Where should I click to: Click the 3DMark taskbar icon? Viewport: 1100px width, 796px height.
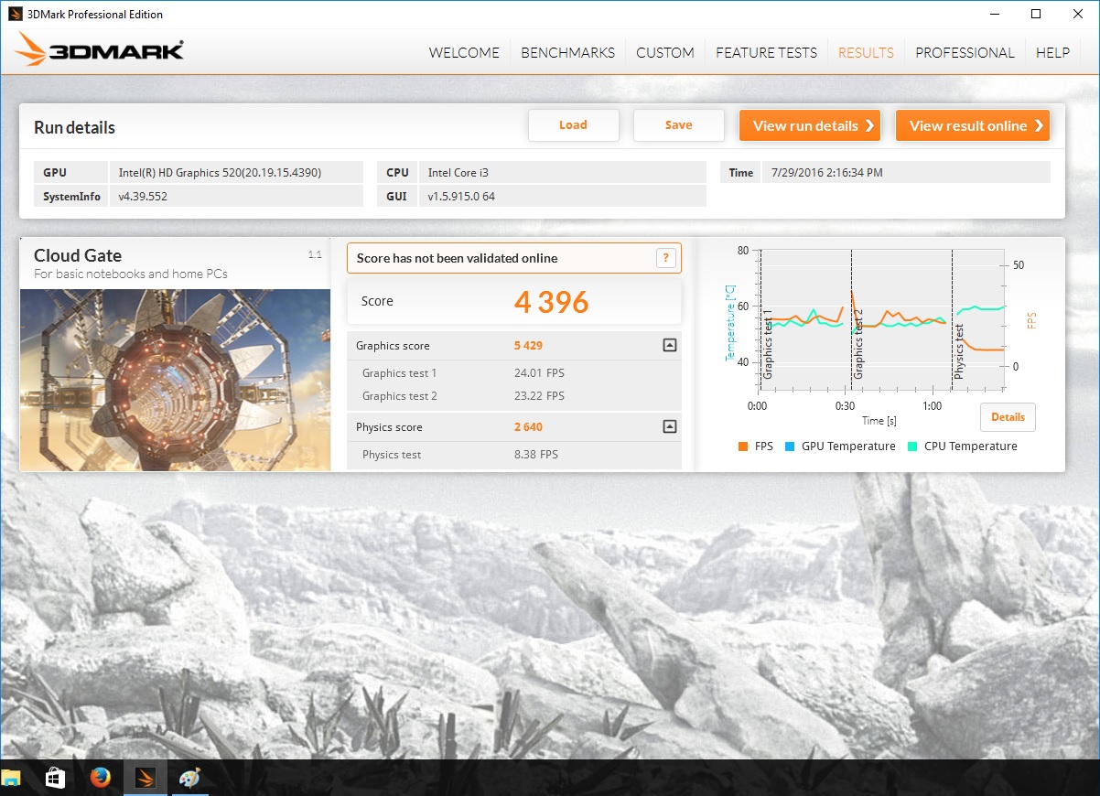(146, 779)
